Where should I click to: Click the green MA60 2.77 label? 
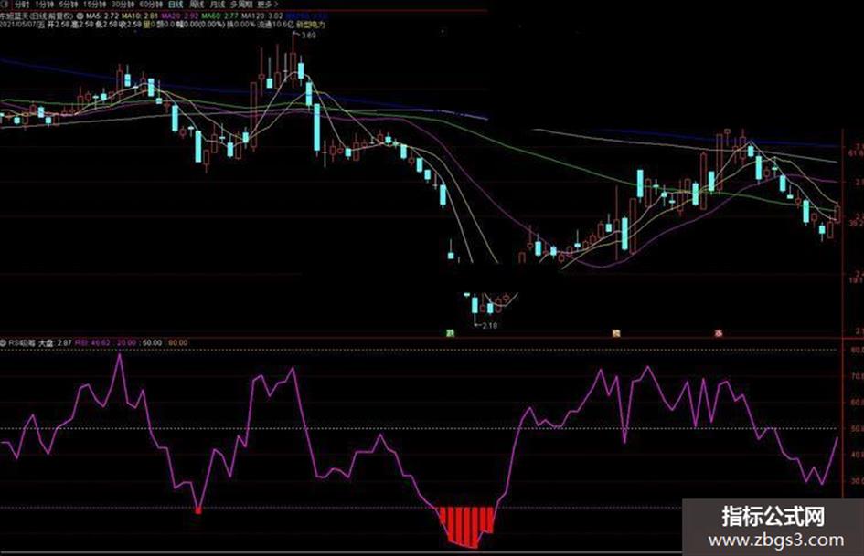click(219, 16)
